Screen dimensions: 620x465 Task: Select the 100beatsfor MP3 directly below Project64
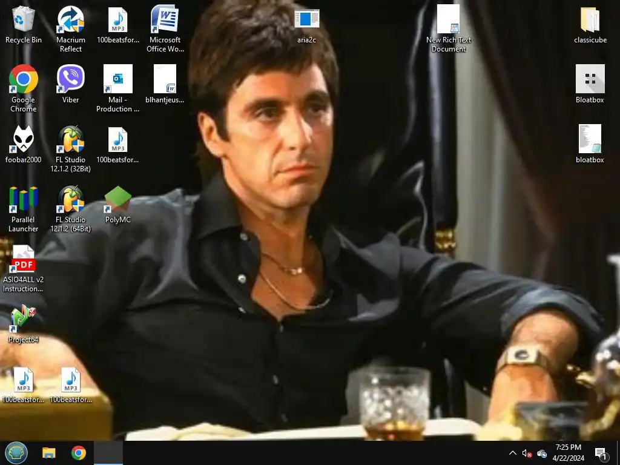pos(24,384)
